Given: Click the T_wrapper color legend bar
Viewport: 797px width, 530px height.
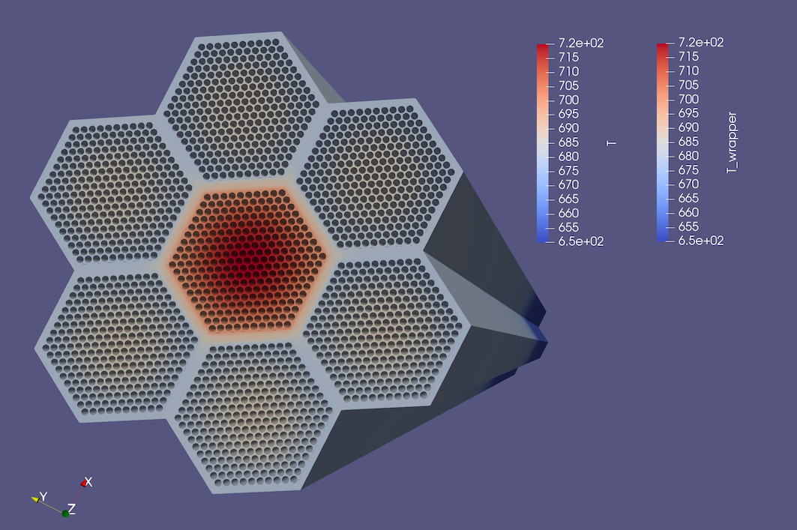Looking at the screenshot, I should click(x=663, y=142).
